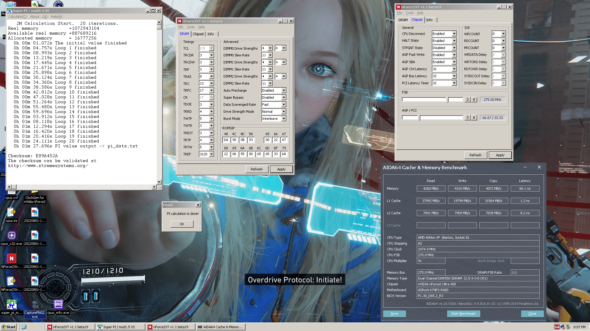The image size is (590, 331).
Task: Click Super PI horizontal scrollbar right arrow
Action: point(154,187)
